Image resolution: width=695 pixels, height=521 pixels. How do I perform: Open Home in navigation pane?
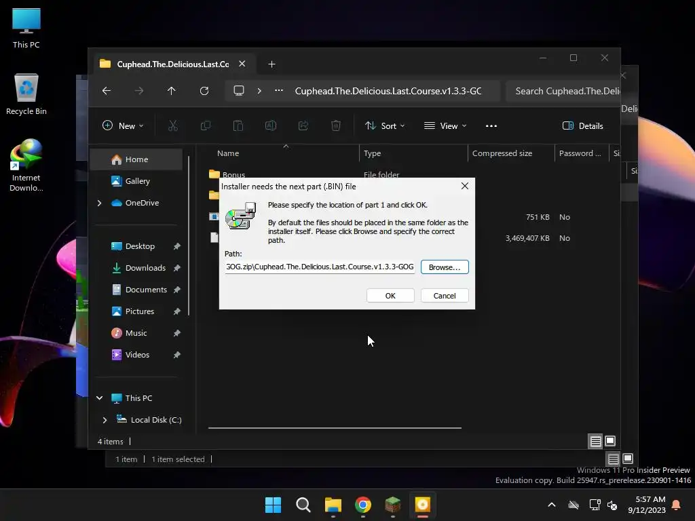136,159
